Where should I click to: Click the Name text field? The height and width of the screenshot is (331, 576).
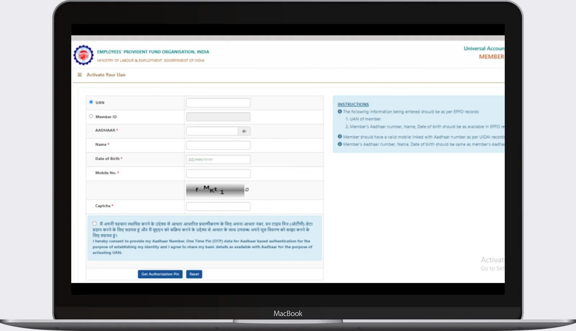click(218, 145)
